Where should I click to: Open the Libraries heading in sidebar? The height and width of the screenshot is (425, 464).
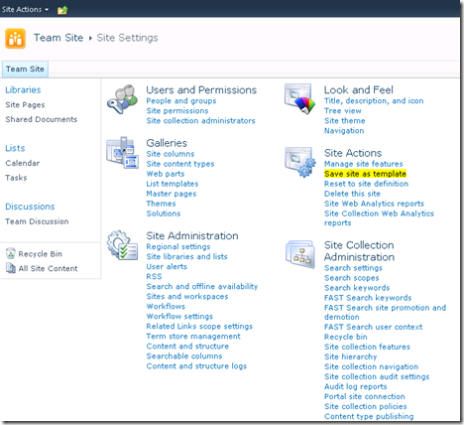click(23, 89)
